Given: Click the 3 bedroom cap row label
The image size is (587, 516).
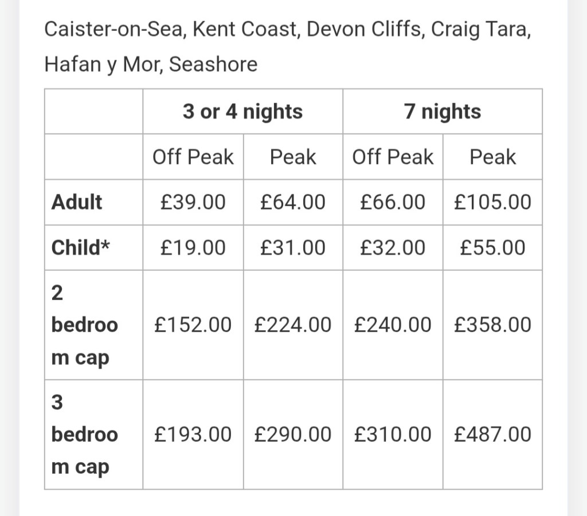Looking at the screenshot, I should pos(84,435).
